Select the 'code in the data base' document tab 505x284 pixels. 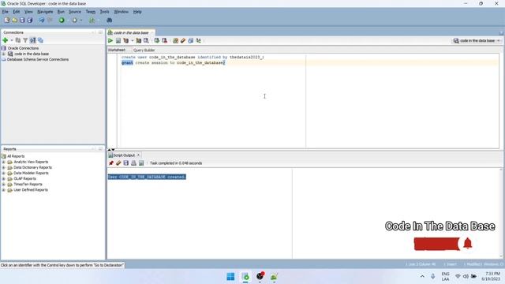pos(131,32)
